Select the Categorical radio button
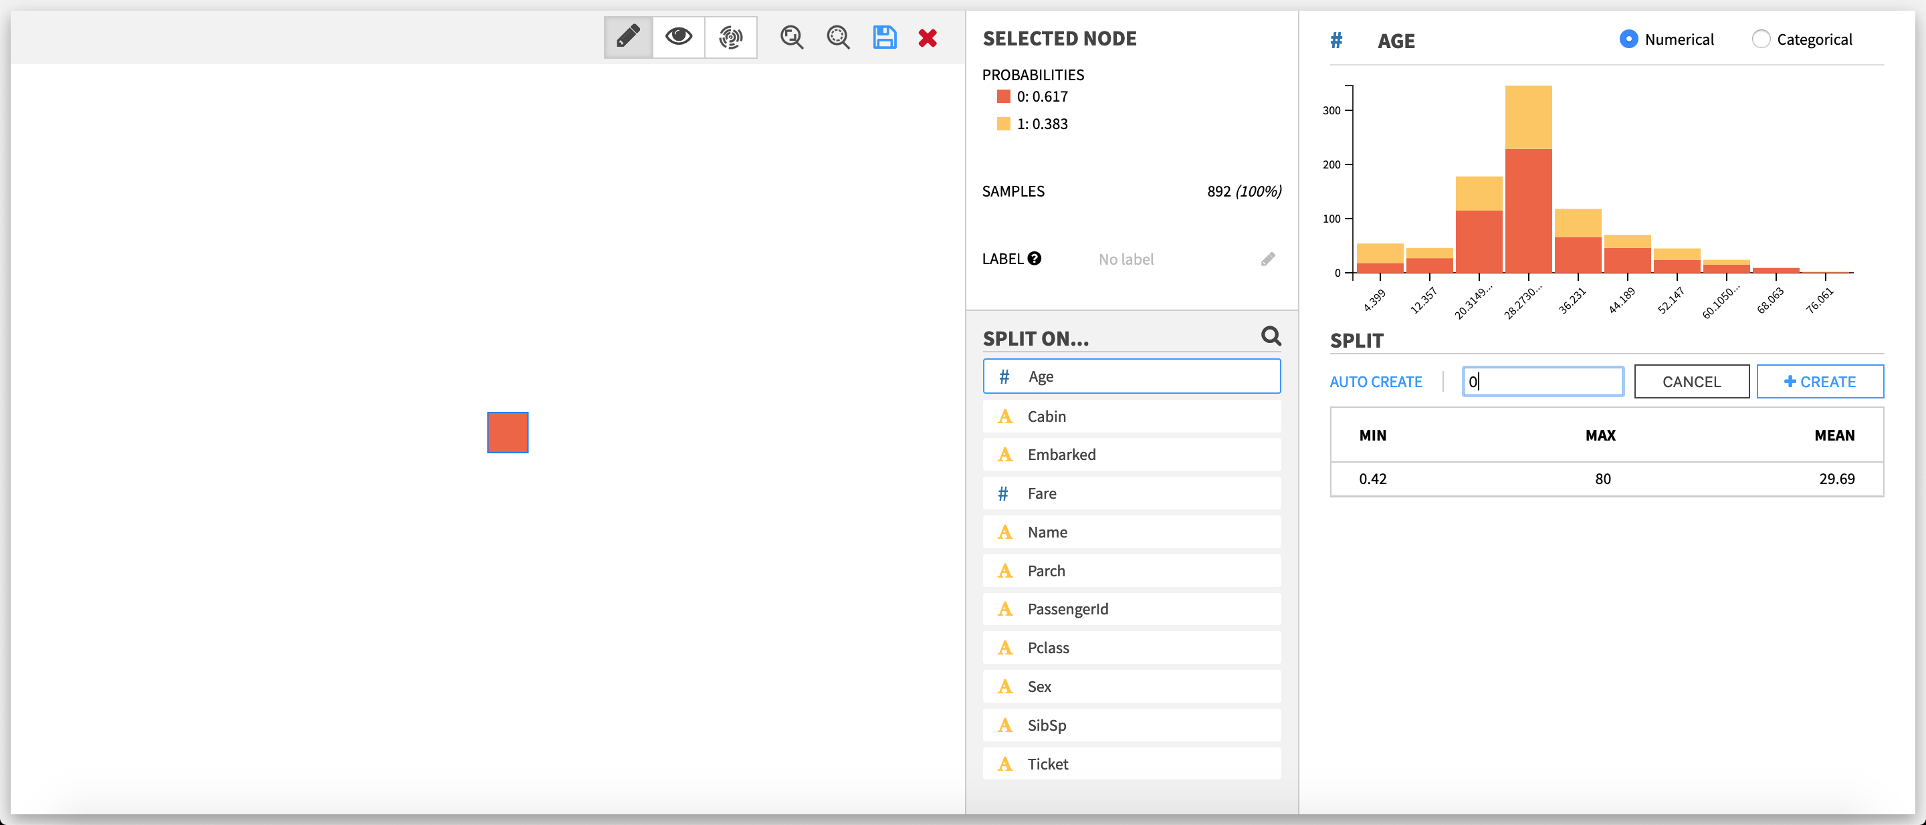Image resolution: width=1926 pixels, height=825 pixels. tap(1760, 39)
